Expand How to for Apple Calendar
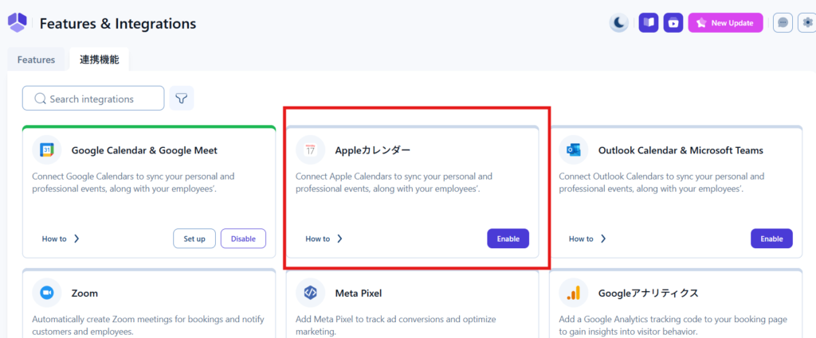This screenshot has width=816, height=338. [324, 239]
